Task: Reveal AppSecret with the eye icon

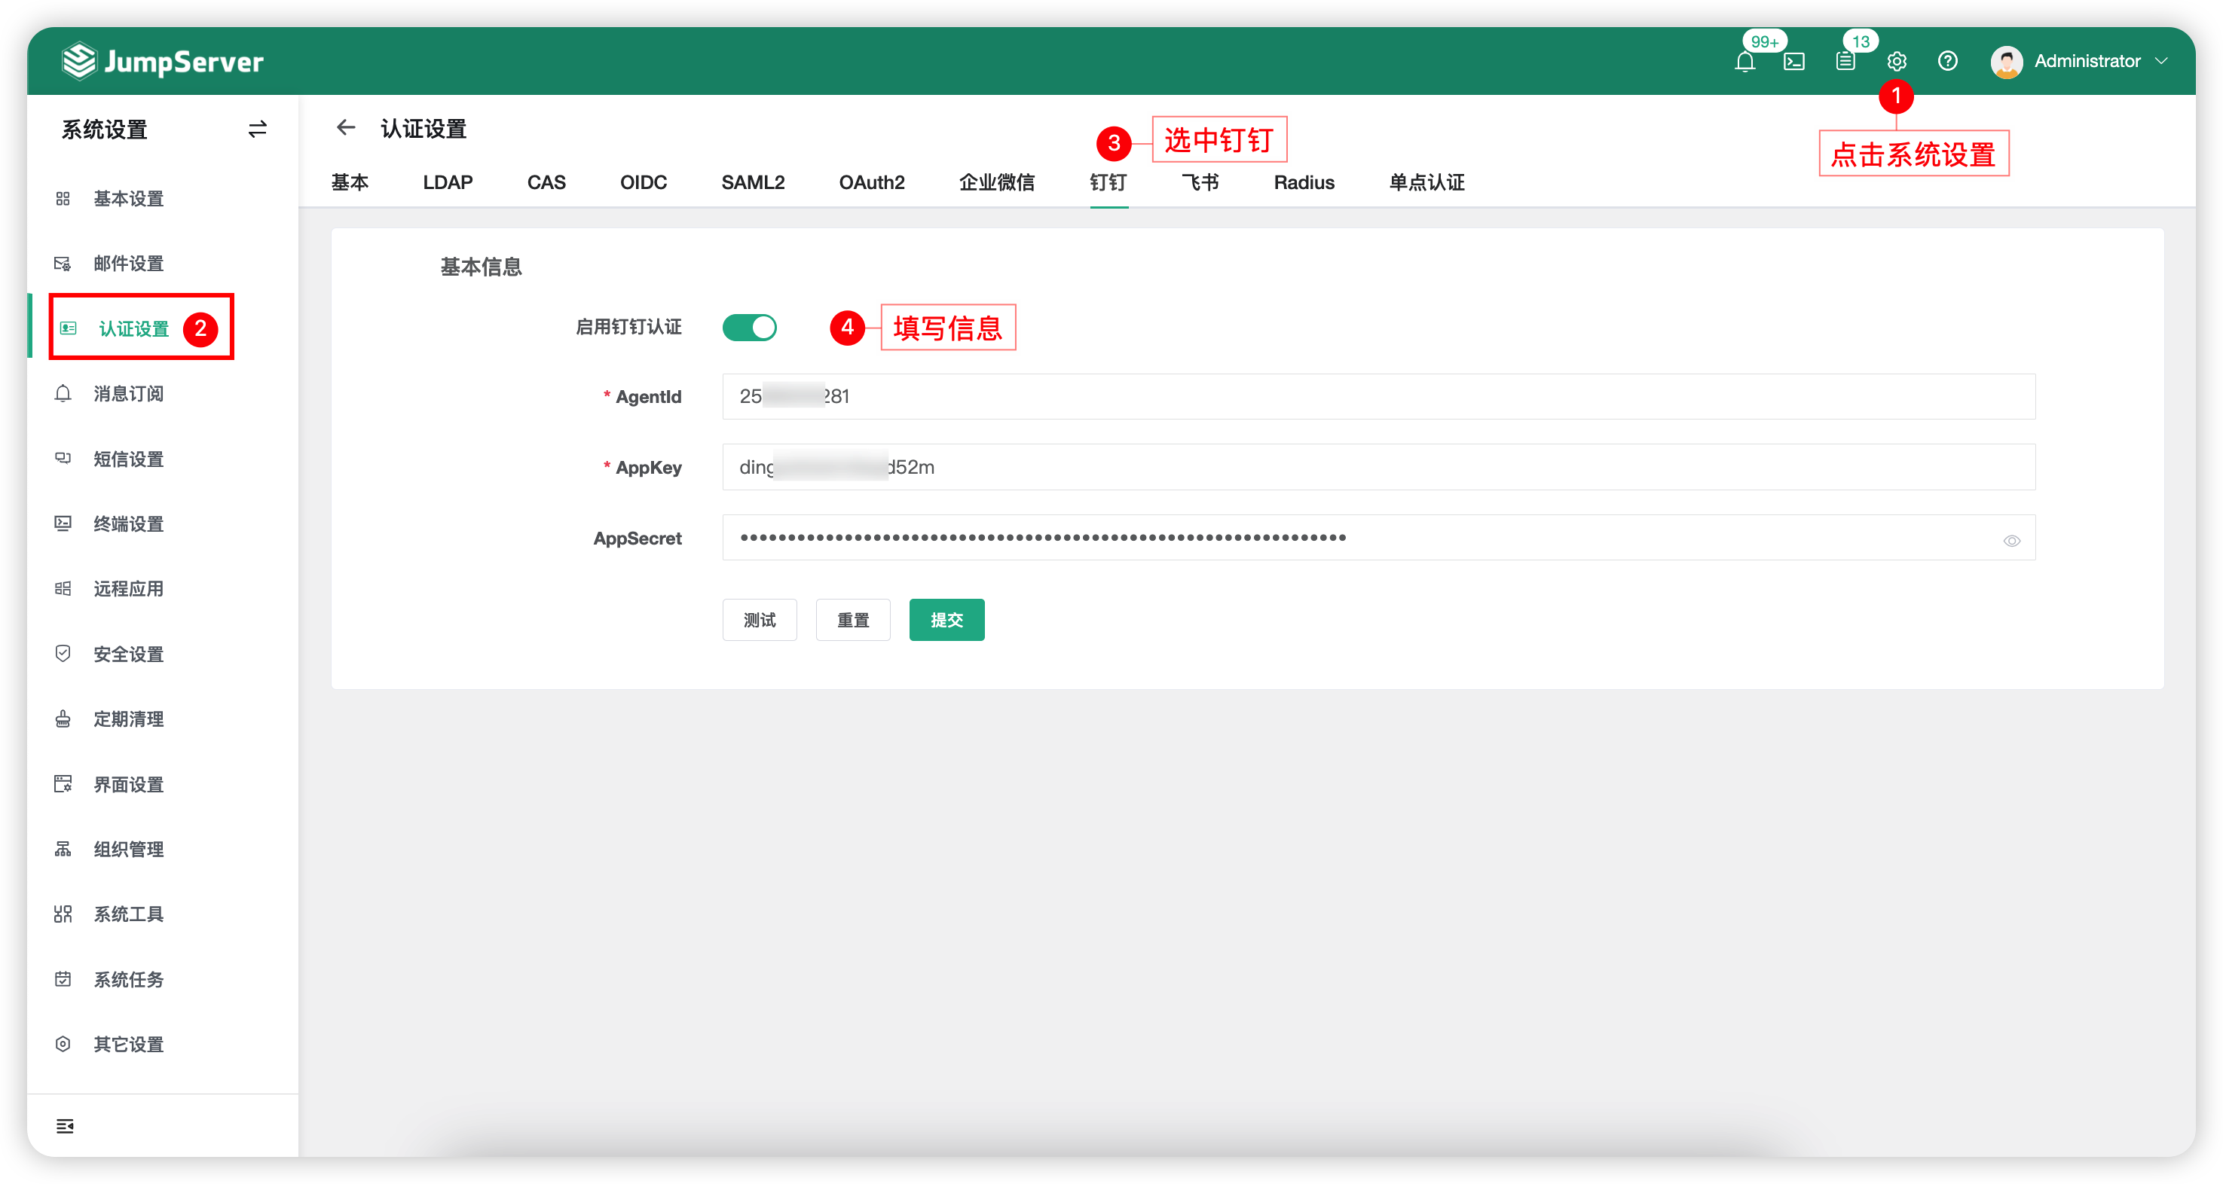Action: [x=2010, y=541]
